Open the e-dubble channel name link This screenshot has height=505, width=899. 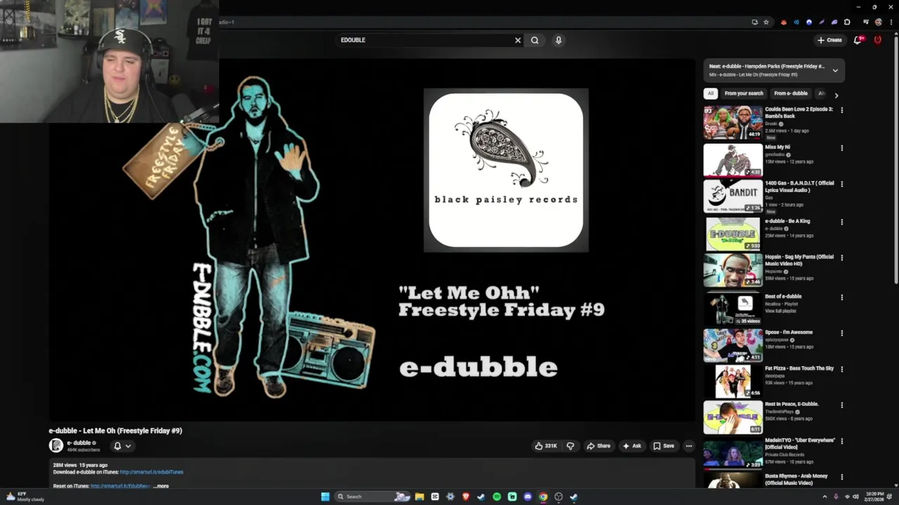(79, 443)
